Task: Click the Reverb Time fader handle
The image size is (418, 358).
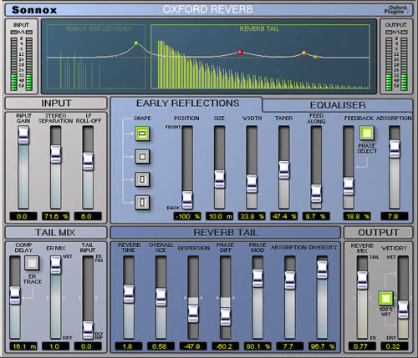Action: [x=129, y=294]
